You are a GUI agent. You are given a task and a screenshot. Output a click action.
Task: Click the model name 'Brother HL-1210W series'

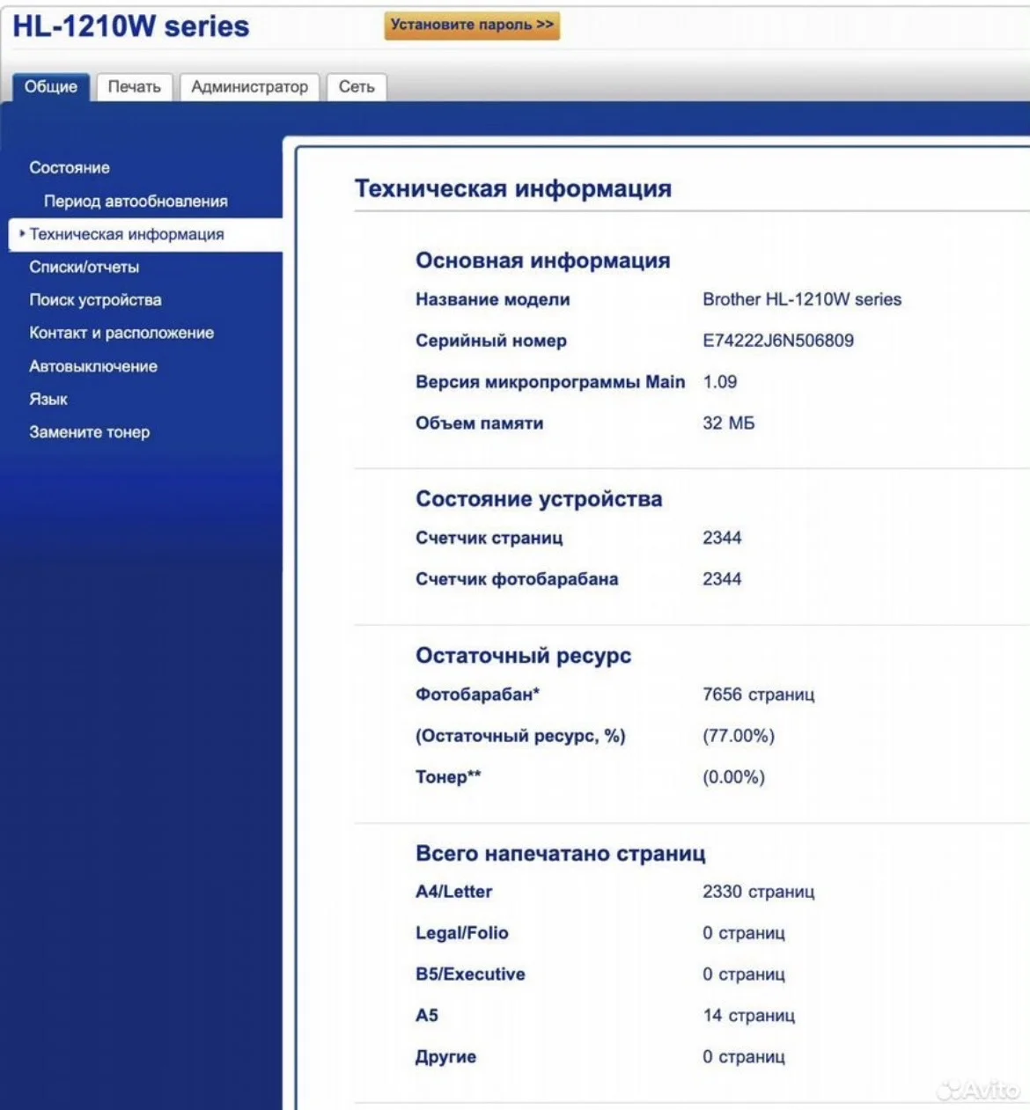[802, 299]
